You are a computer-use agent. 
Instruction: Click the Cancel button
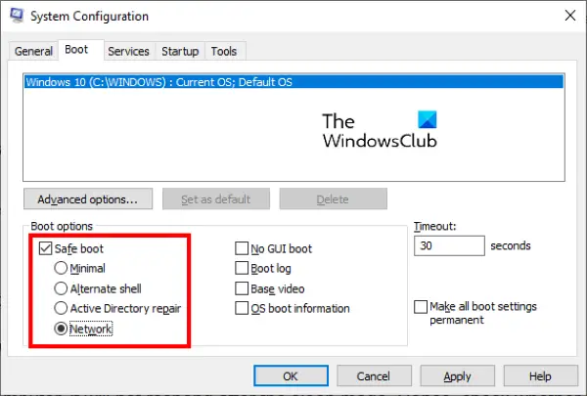[374, 375]
